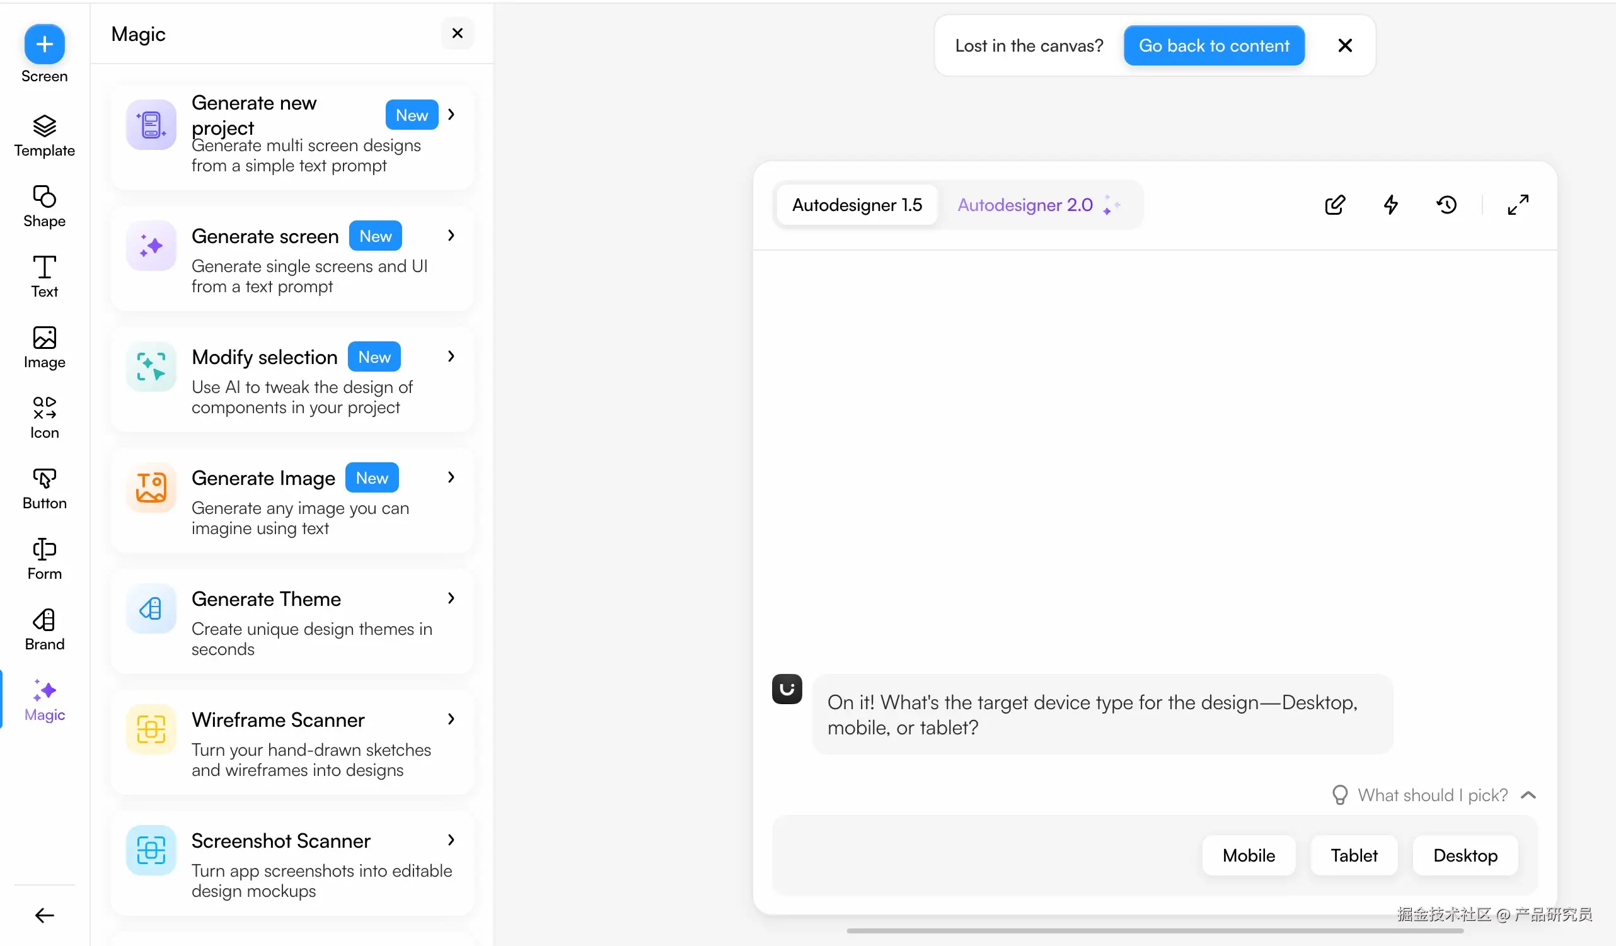Expand the Generate Theme option arrow

451,598
